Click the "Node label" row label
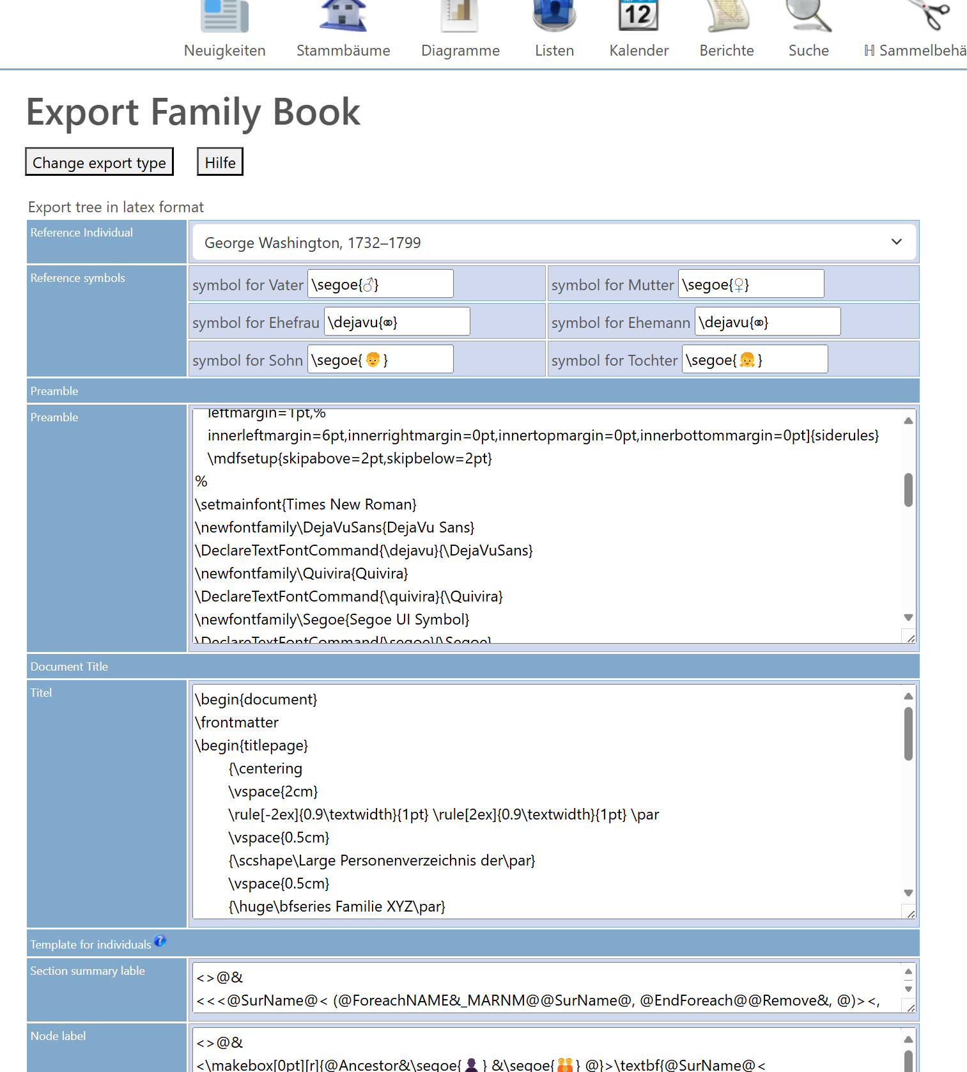The height and width of the screenshot is (1072, 967). [x=58, y=1036]
